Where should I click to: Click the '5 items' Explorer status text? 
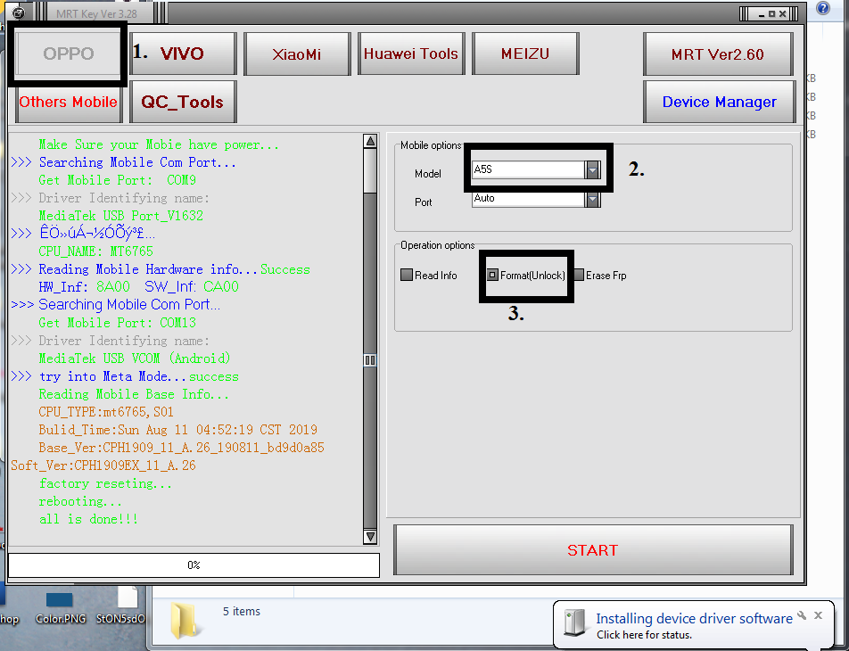(x=242, y=611)
